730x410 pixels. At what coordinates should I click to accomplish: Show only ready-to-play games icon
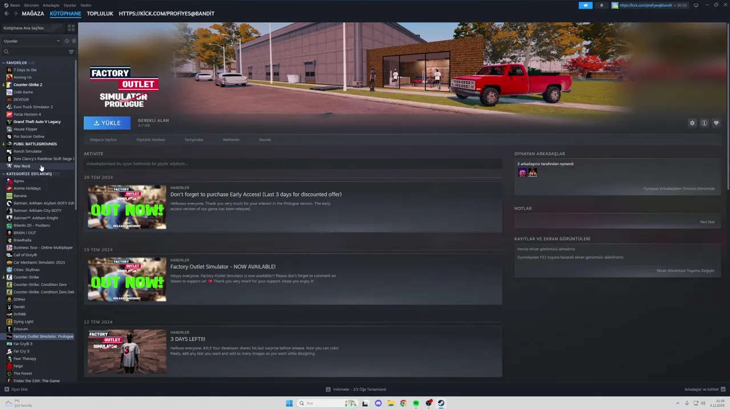[x=74, y=41]
